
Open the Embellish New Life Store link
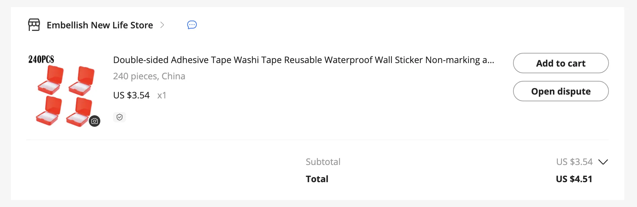(x=100, y=25)
